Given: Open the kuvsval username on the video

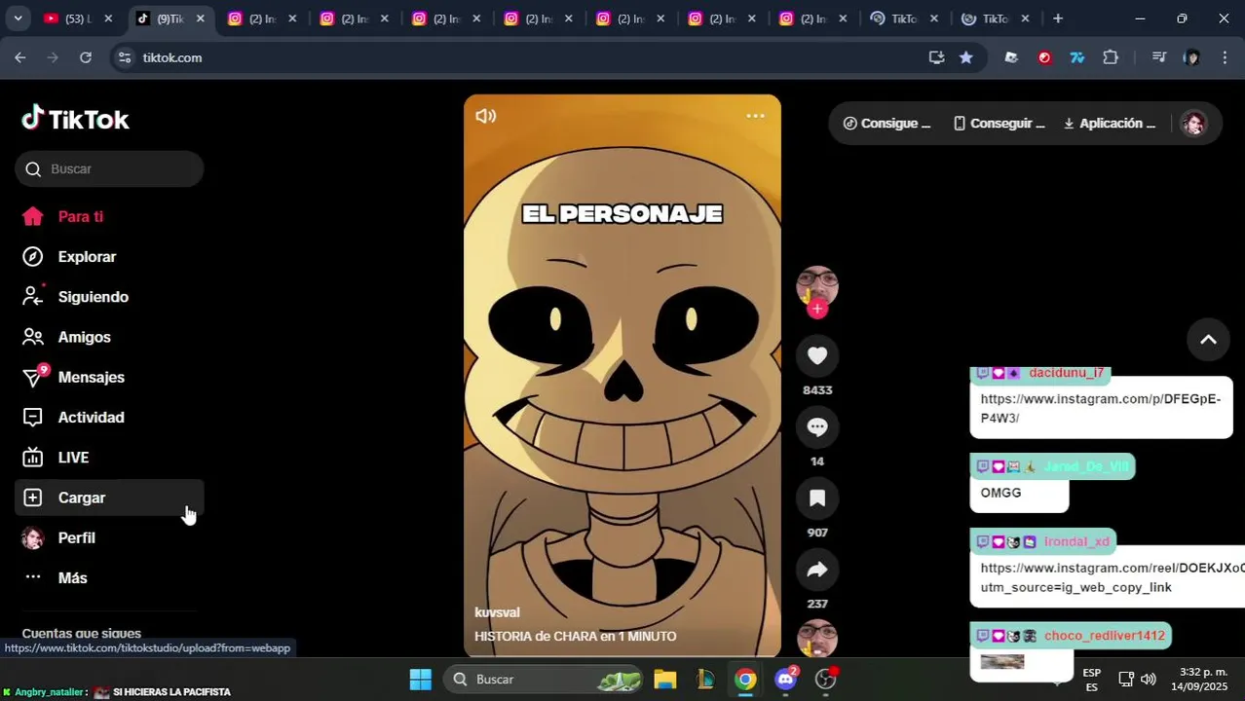Looking at the screenshot, I should 497,612.
